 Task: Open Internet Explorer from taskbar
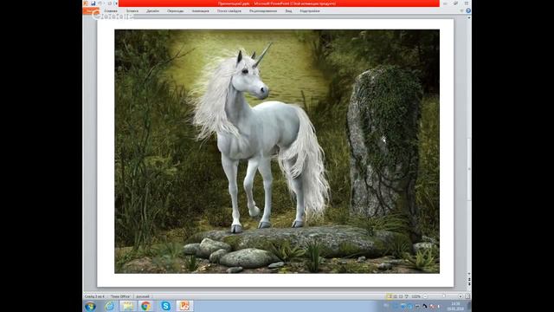pos(109,306)
